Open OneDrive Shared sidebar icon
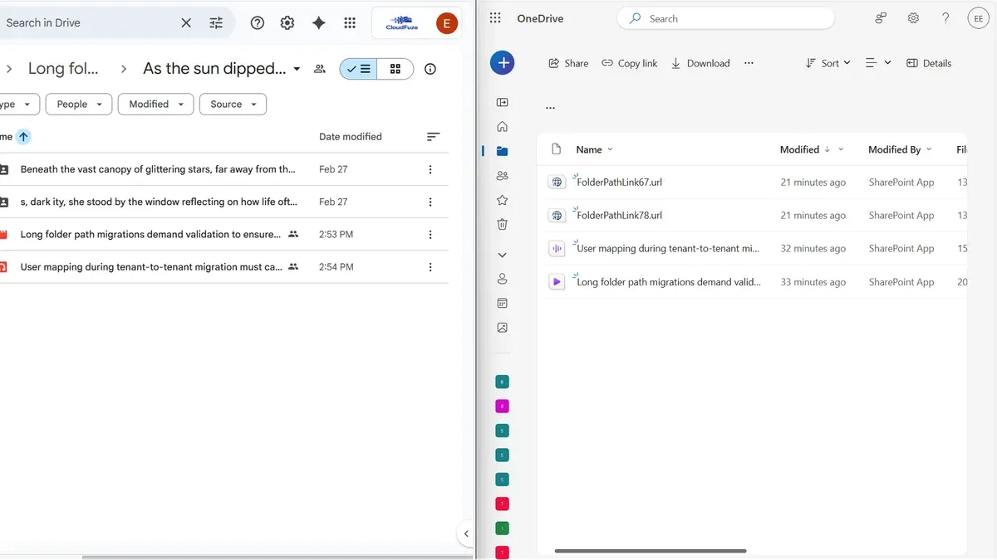Viewport: 997px width, 560px height. tap(502, 176)
